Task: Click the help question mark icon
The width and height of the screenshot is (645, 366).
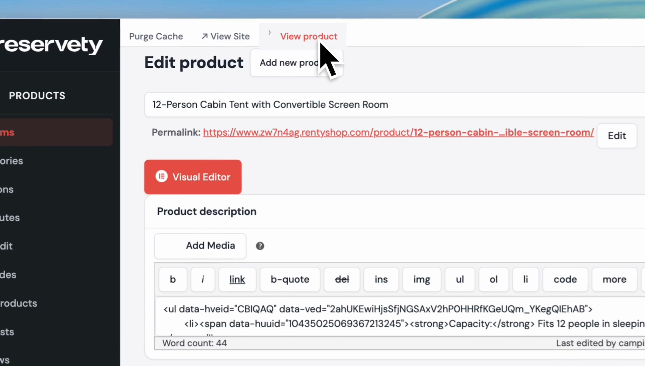Action: point(260,246)
